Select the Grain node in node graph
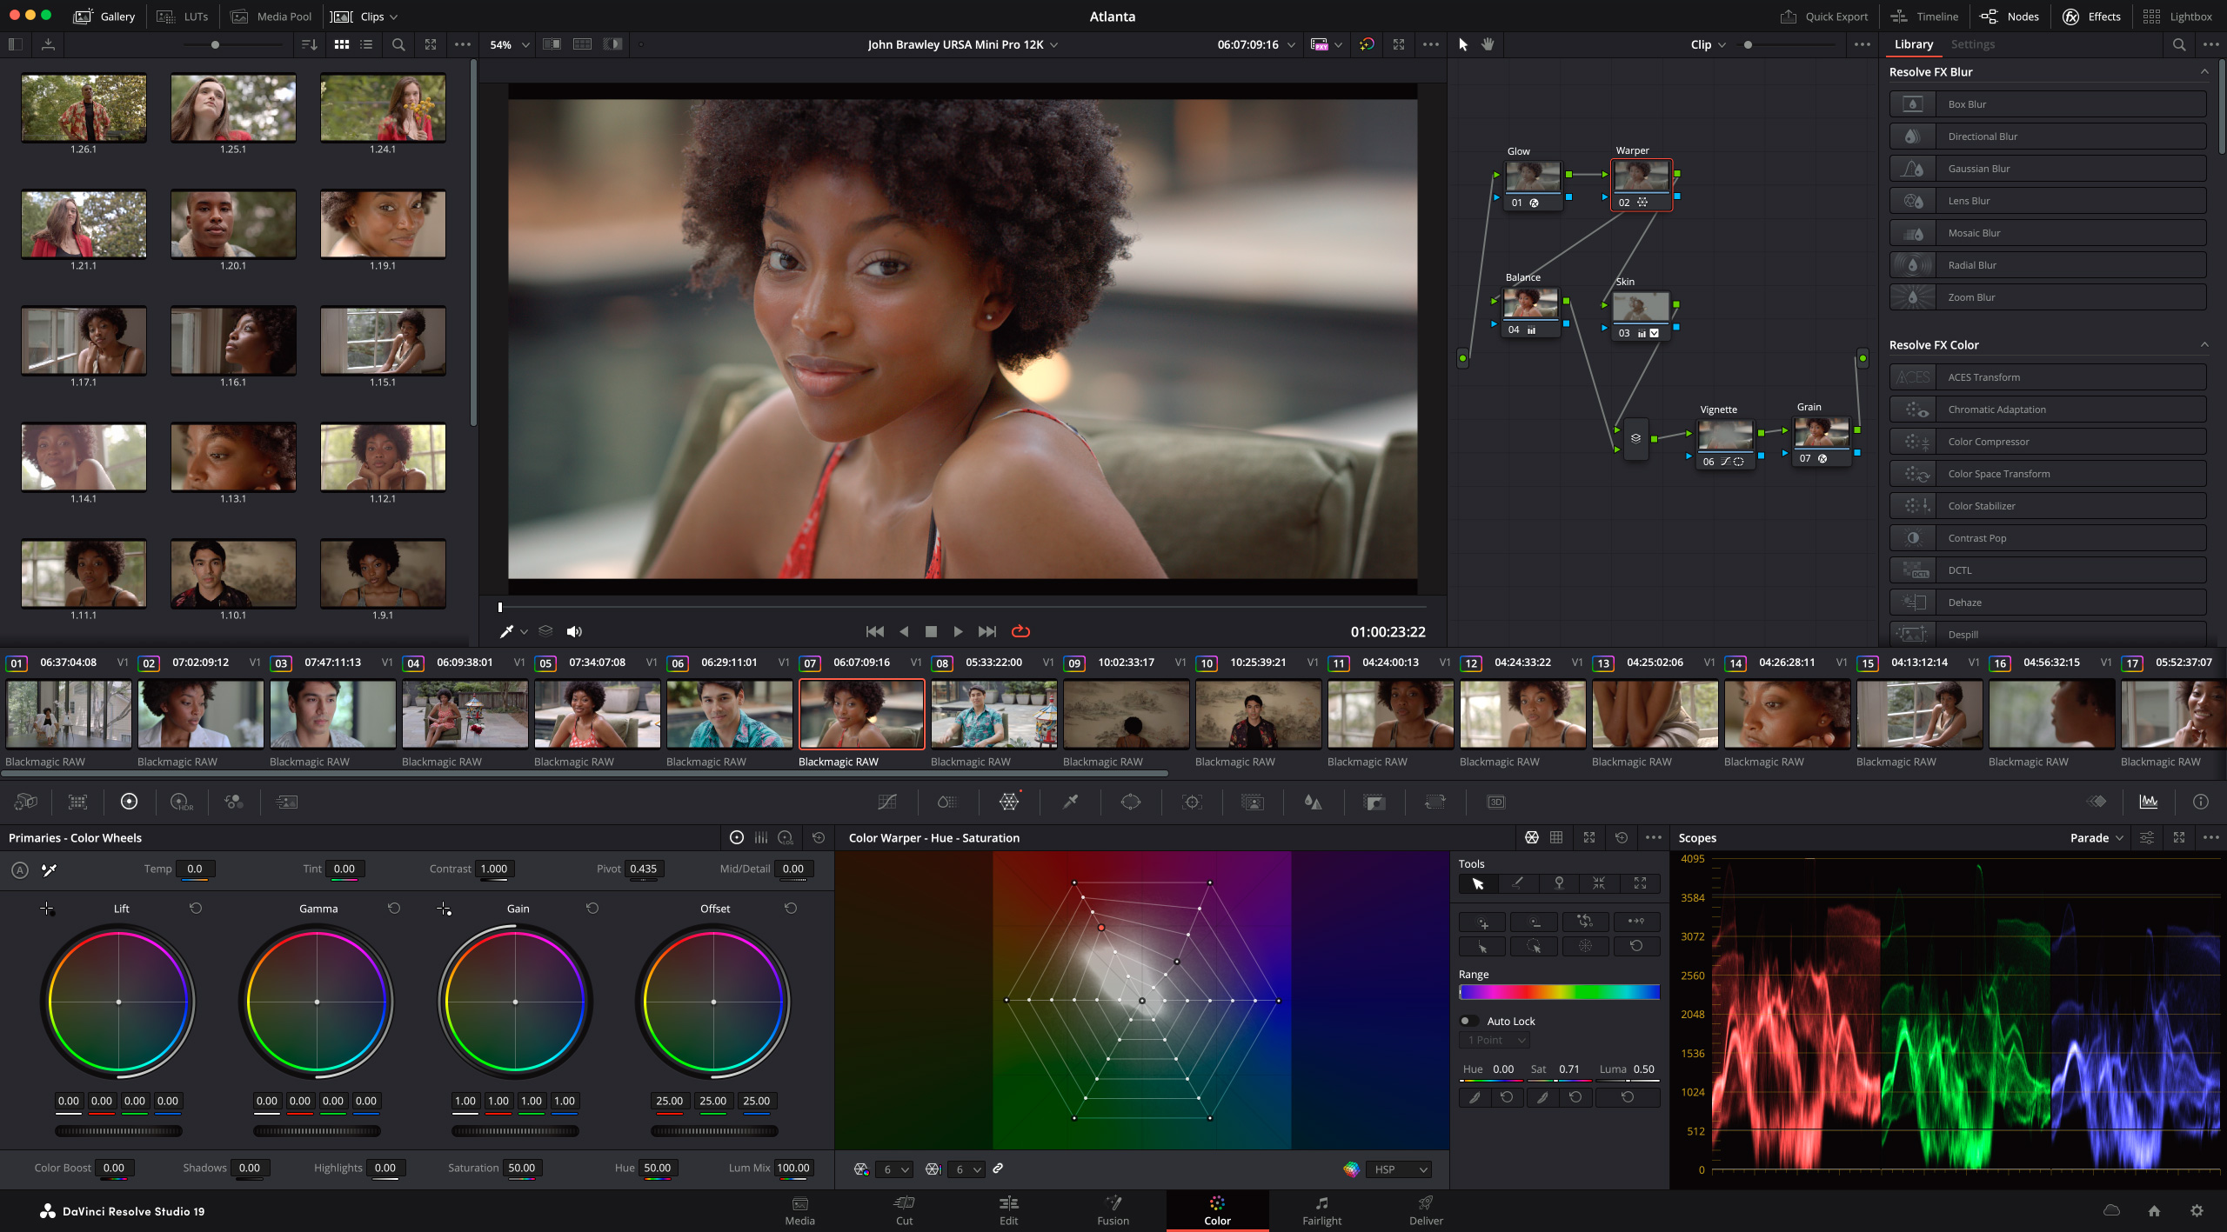Viewport: 2227px width, 1232px height. [1817, 440]
